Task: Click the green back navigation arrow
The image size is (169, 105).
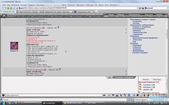Action: coord(8,8)
